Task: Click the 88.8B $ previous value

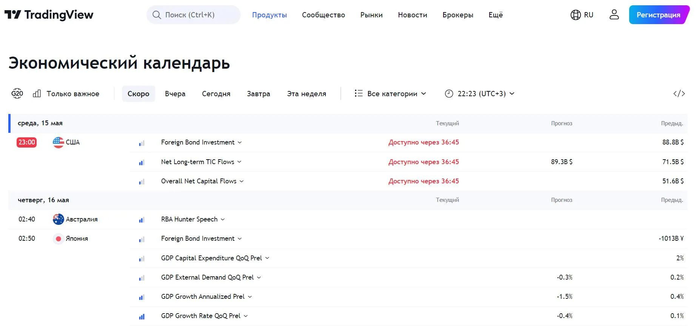Action: (x=673, y=142)
